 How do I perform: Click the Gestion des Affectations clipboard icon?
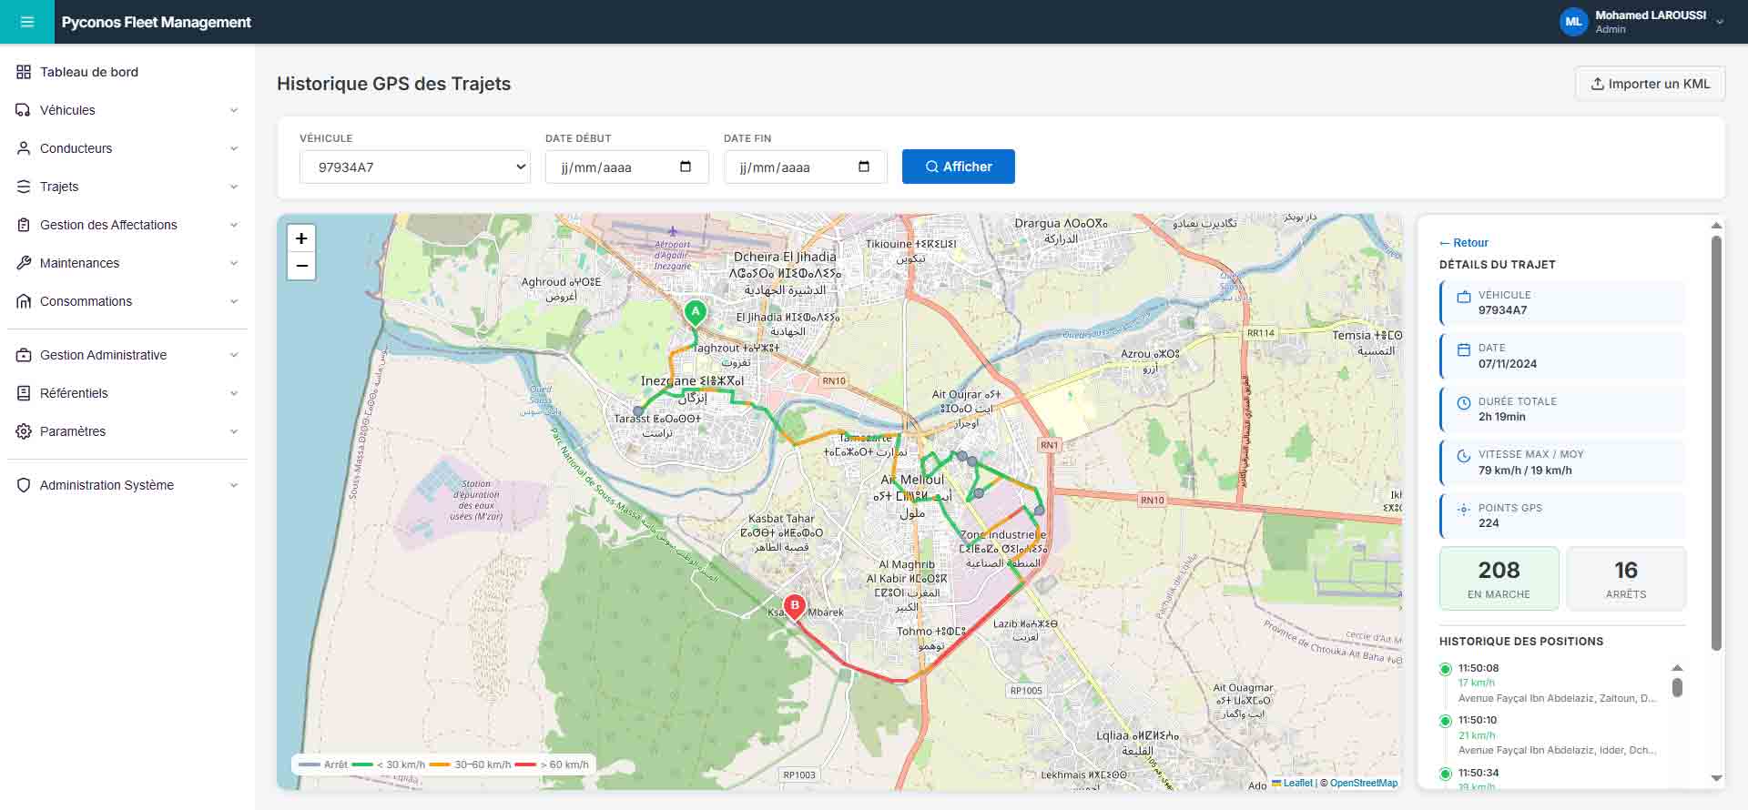(x=24, y=225)
